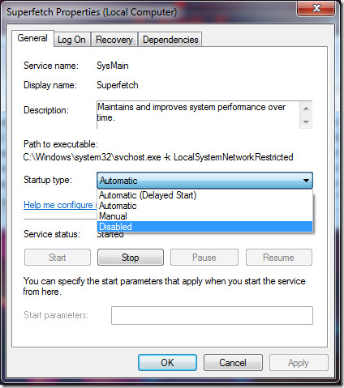Click the description box scroll down arrow
This screenshot has height=388, width=344.
tap(306, 122)
